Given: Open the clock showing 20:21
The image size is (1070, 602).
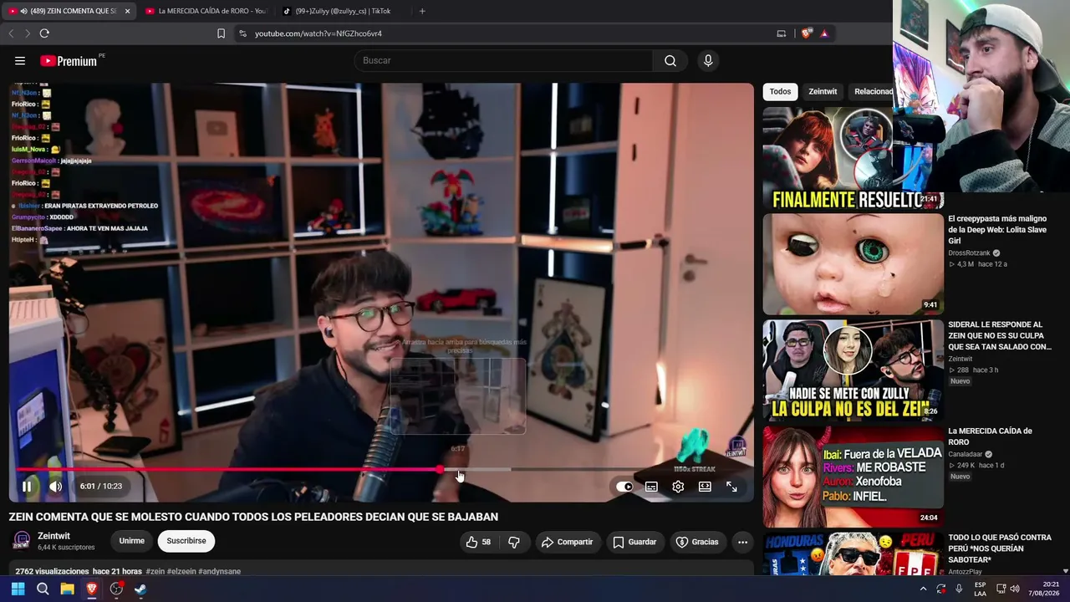Looking at the screenshot, I should pyautogui.click(x=1044, y=589).
